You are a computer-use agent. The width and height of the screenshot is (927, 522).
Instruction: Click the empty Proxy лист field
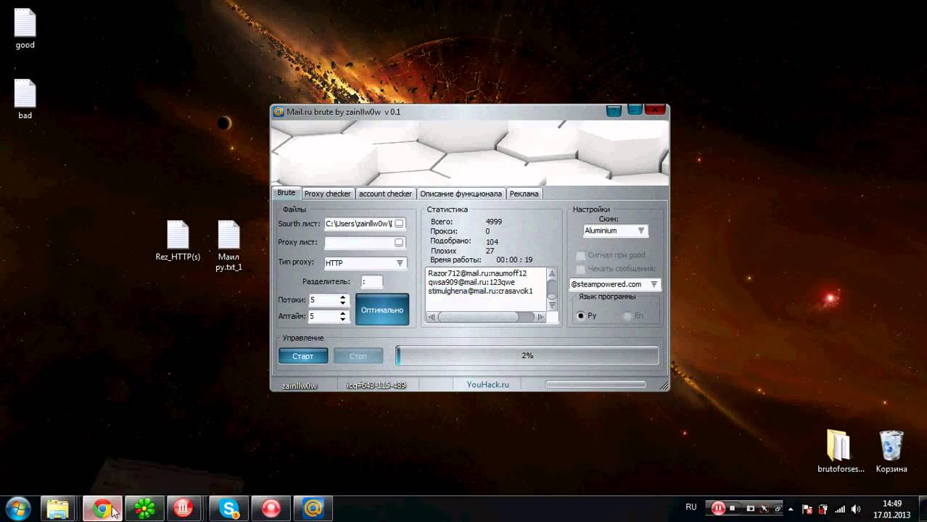point(359,243)
